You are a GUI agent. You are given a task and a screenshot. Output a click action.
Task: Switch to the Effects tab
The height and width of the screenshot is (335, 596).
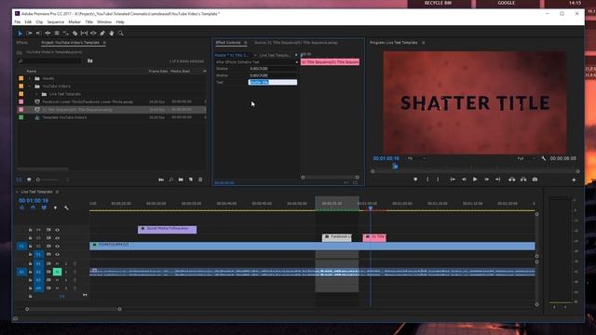[x=22, y=43]
